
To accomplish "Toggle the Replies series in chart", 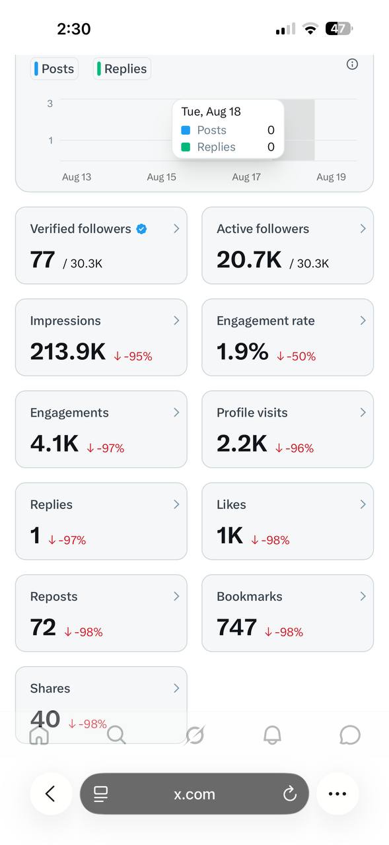I will point(122,69).
